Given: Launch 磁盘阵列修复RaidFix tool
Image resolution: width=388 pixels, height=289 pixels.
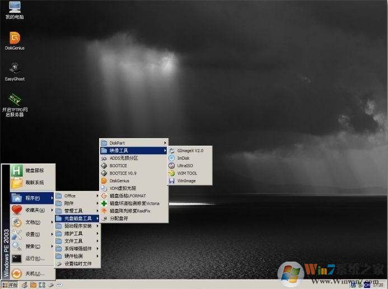Looking at the screenshot, I should click(x=134, y=211).
